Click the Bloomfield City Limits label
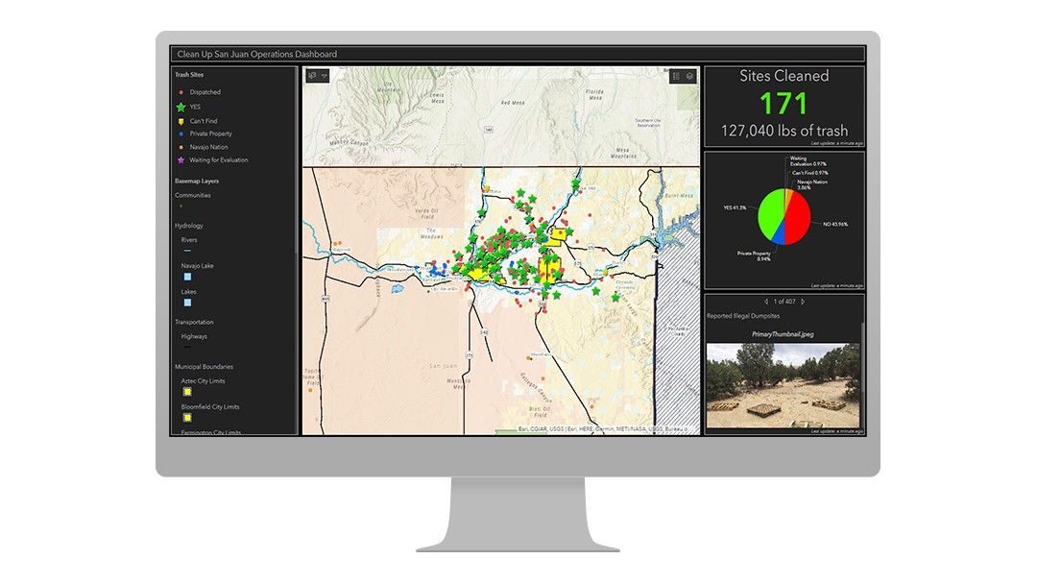 pos(210,407)
